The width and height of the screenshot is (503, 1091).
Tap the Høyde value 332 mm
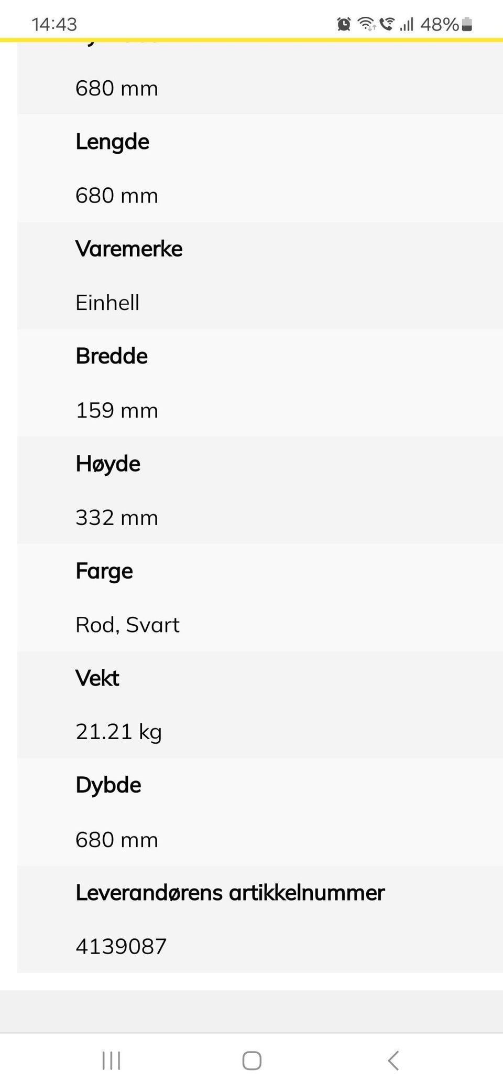(x=117, y=518)
